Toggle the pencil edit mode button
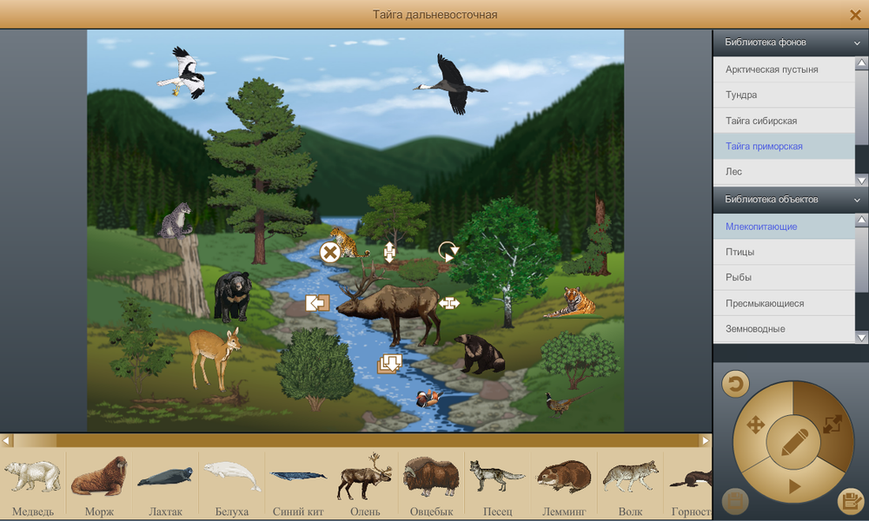The height and width of the screenshot is (521, 869). click(x=793, y=443)
